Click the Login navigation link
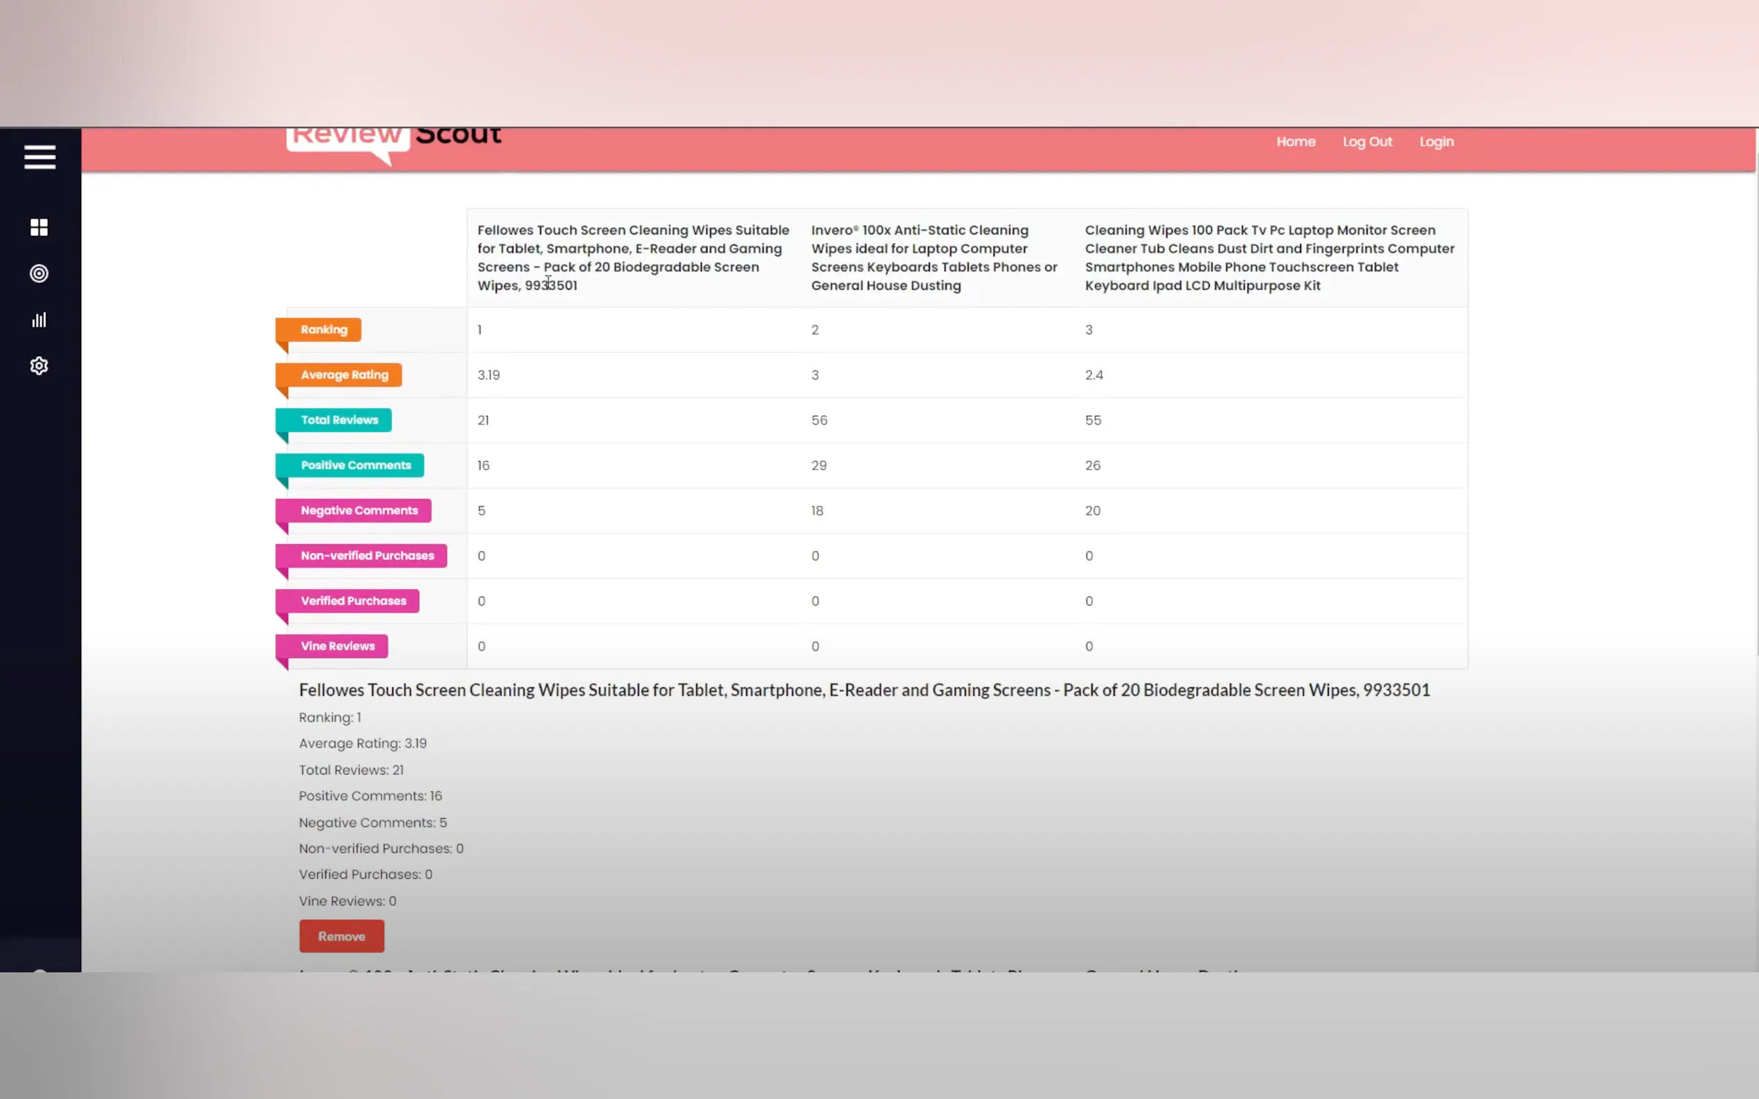This screenshot has width=1759, height=1099. click(1436, 142)
